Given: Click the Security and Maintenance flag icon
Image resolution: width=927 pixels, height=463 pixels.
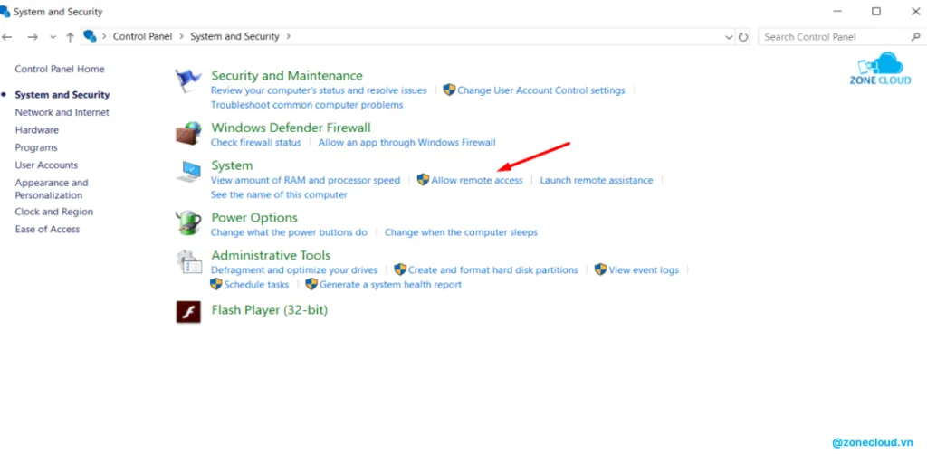Looking at the screenshot, I should pyautogui.click(x=188, y=81).
